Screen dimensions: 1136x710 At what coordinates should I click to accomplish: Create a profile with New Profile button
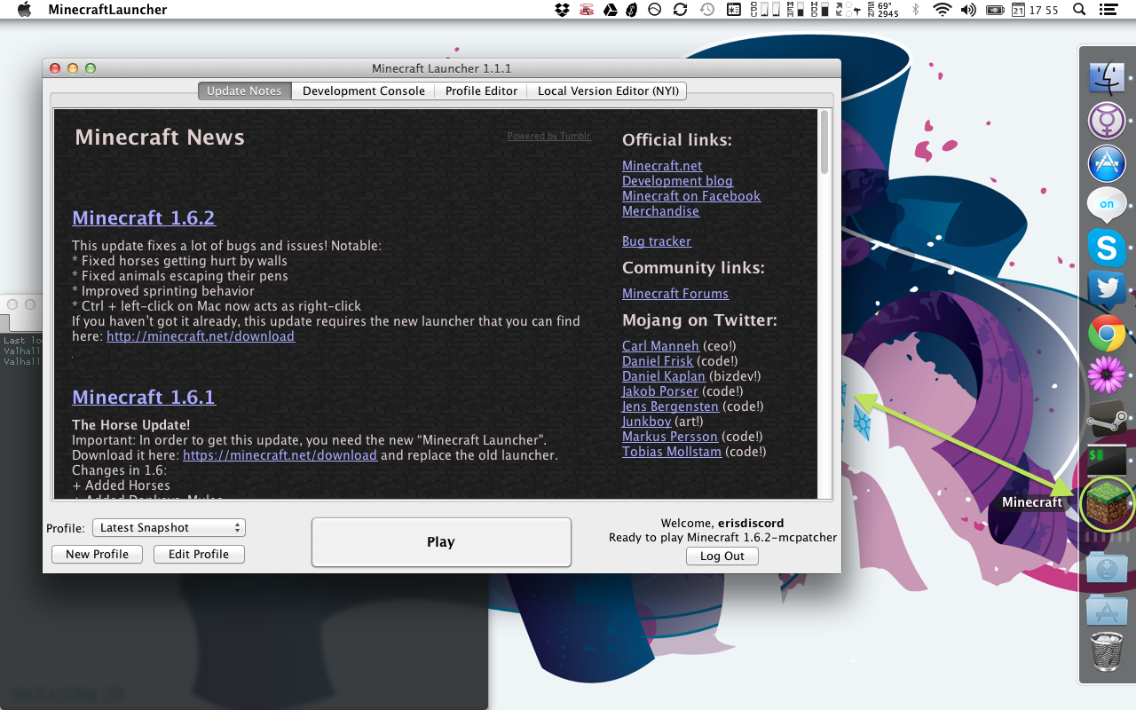97,555
